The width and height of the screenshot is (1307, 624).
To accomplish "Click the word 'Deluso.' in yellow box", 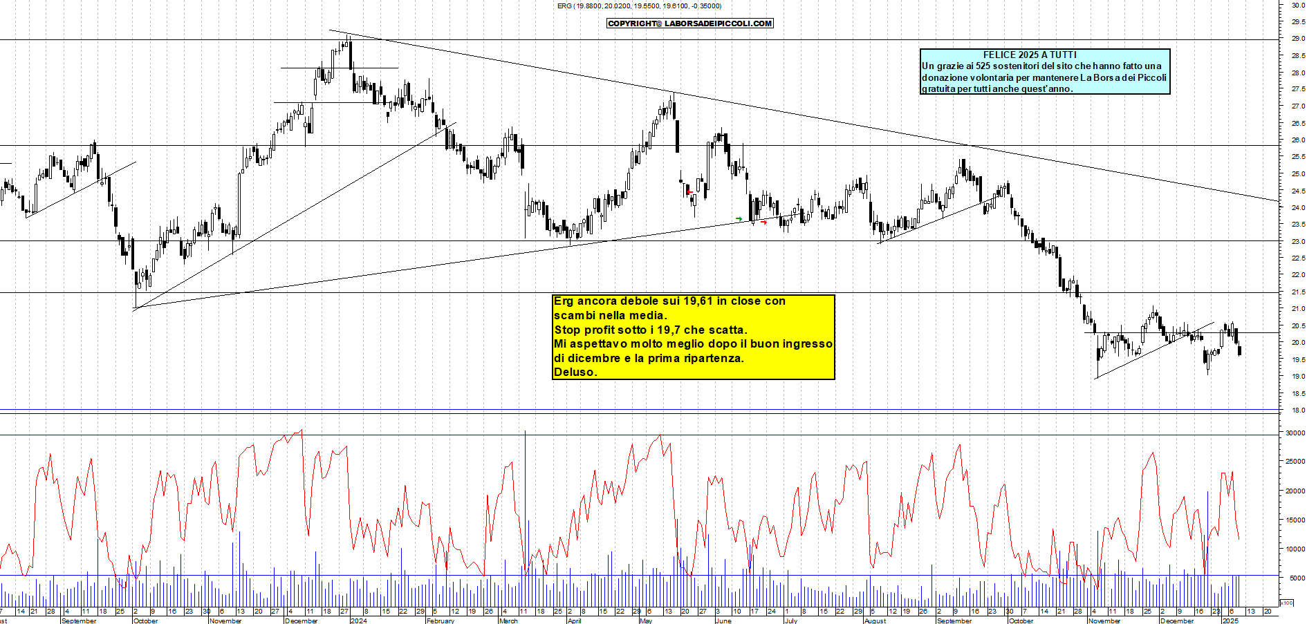I will 575,372.
